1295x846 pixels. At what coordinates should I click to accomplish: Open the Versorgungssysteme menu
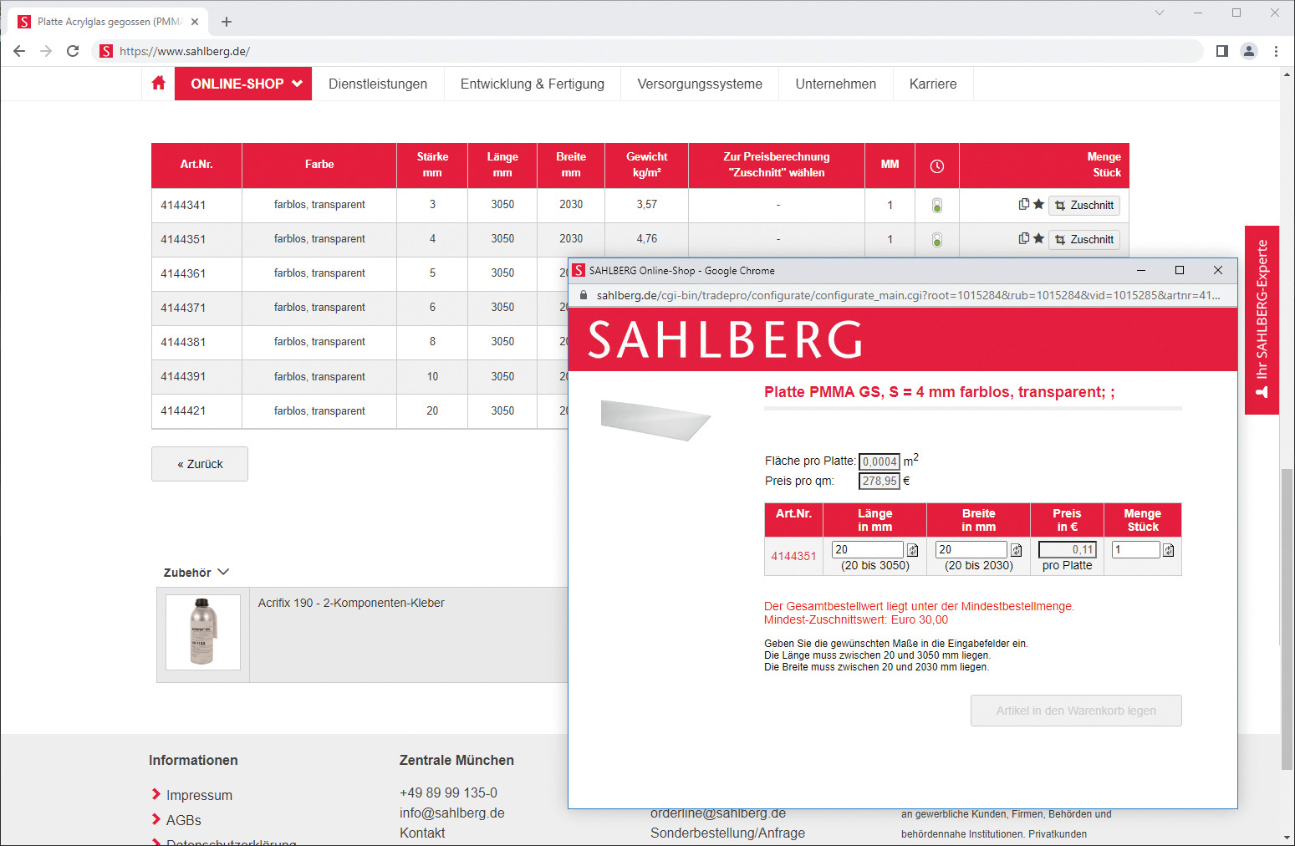click(700, 84)
